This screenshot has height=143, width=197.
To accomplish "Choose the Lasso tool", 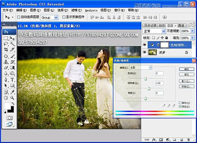I will coord(6,44).
